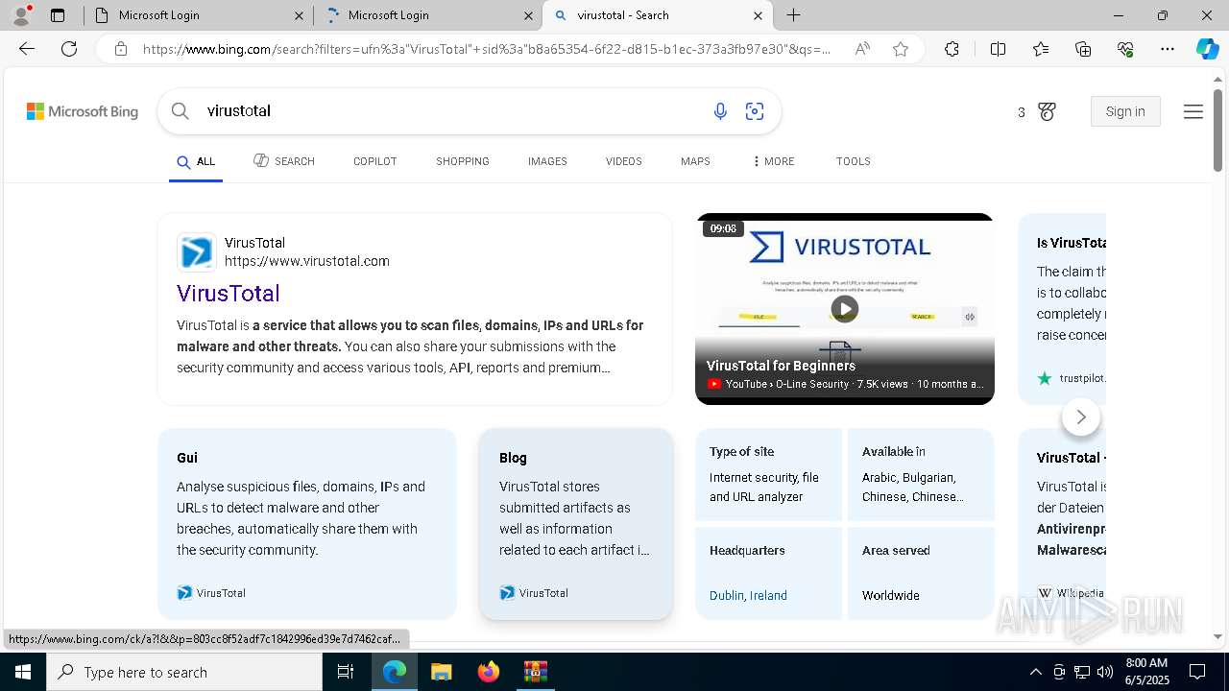Show next carousel card with arrow

(1081, 417)
